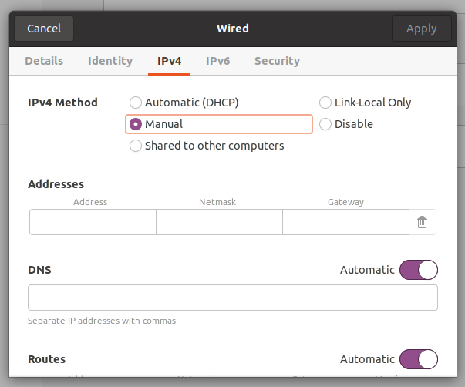The height and width of the screenshot is (387, 465).
Task: Delete the address row with trash icon
Action: pos(423,222)
